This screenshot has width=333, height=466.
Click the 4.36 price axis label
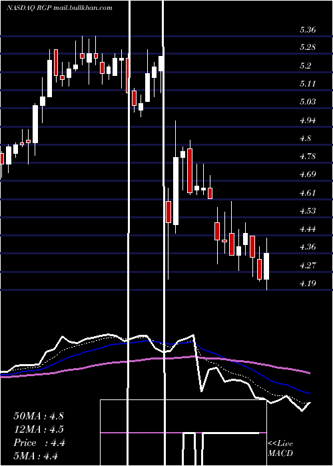click(308, 247)
